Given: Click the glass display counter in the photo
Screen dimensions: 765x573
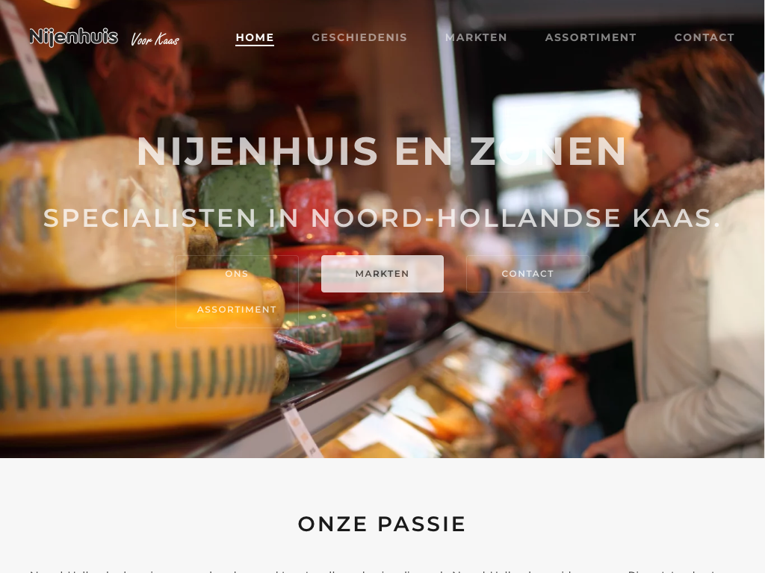Looking at the screenshot, I should click(439, 404).
